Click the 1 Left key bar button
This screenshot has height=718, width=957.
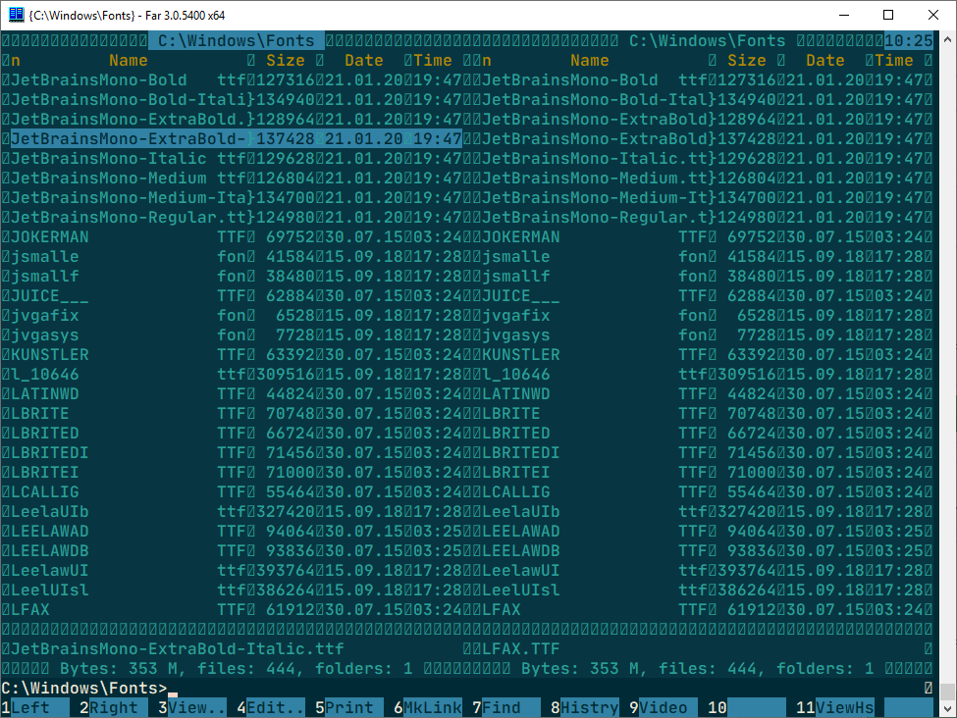[x=34, y=707]
